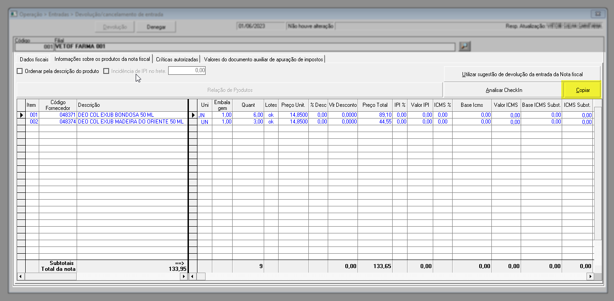Select DEO COL EXUB MADEIRA DO ORIENTE row
This screenshot has height=301, width=614.
(130, 122)
